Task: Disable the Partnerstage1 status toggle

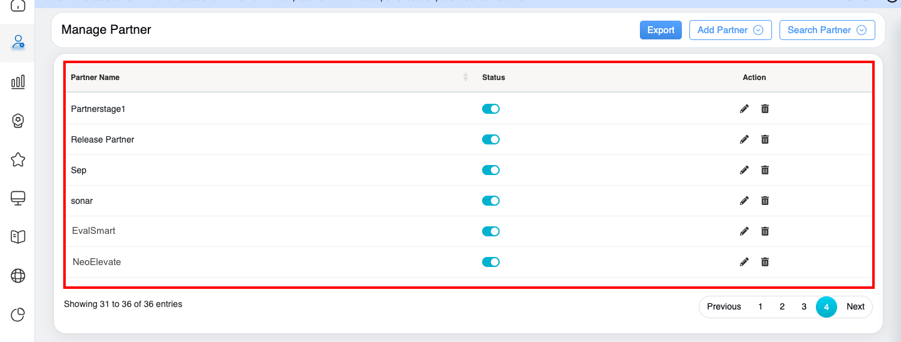Action: tap(490, 109)
